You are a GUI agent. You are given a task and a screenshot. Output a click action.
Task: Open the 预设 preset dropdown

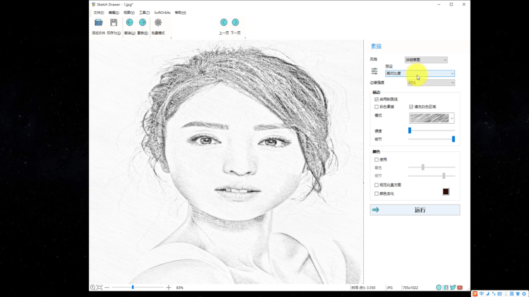pyautogui.click(x=420, y=73)
